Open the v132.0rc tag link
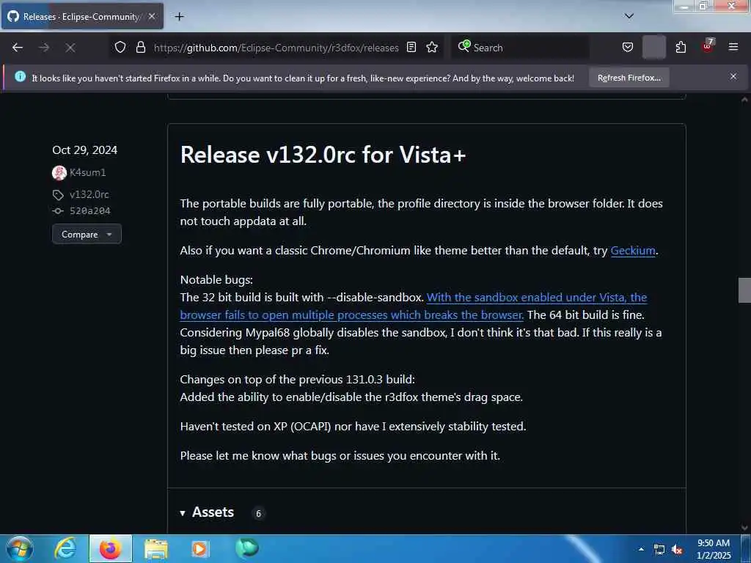The image size is (751, 563). (89, 194)
